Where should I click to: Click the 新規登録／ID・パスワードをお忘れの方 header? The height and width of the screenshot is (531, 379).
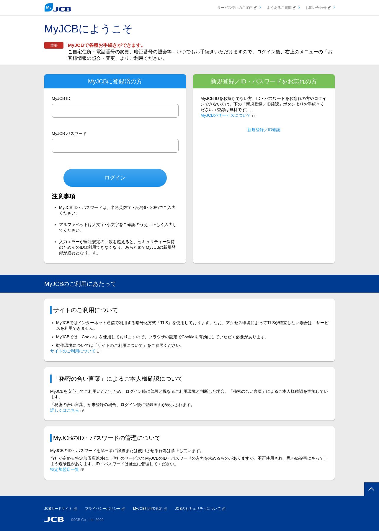tap(264, 81)
